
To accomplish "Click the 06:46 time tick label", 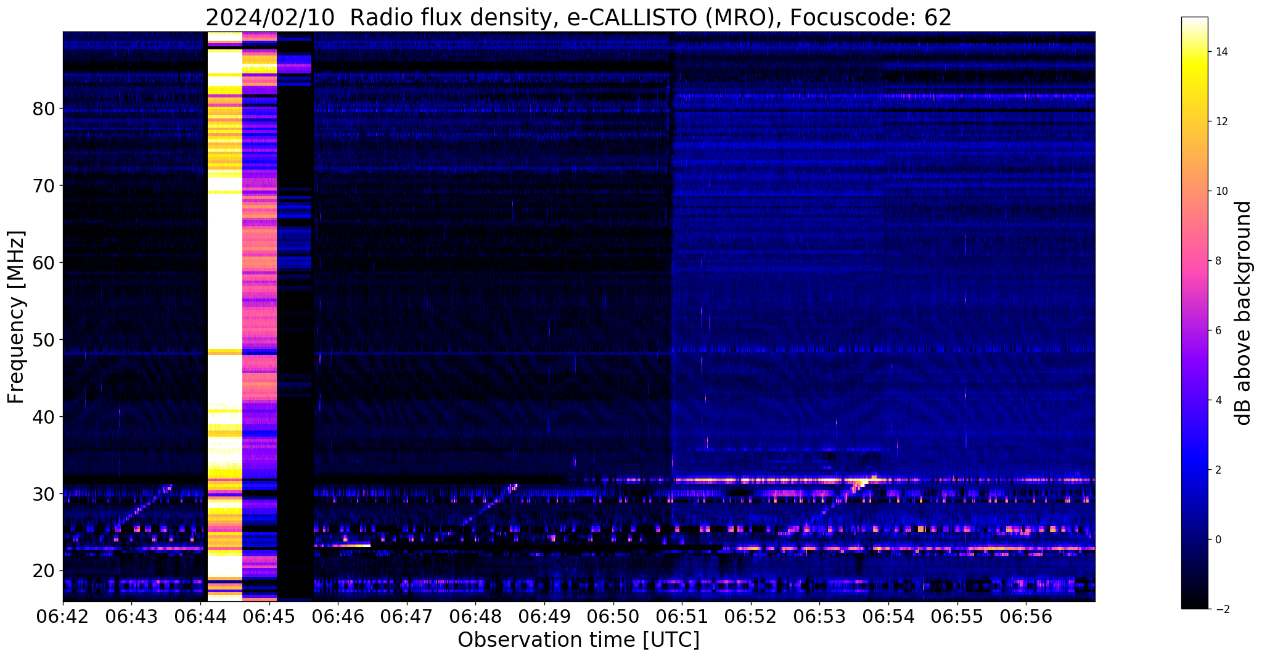I will pos(338,617).
